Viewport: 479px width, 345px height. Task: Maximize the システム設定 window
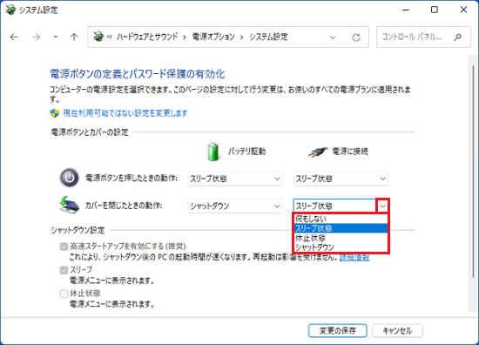[x=435, y=10]
